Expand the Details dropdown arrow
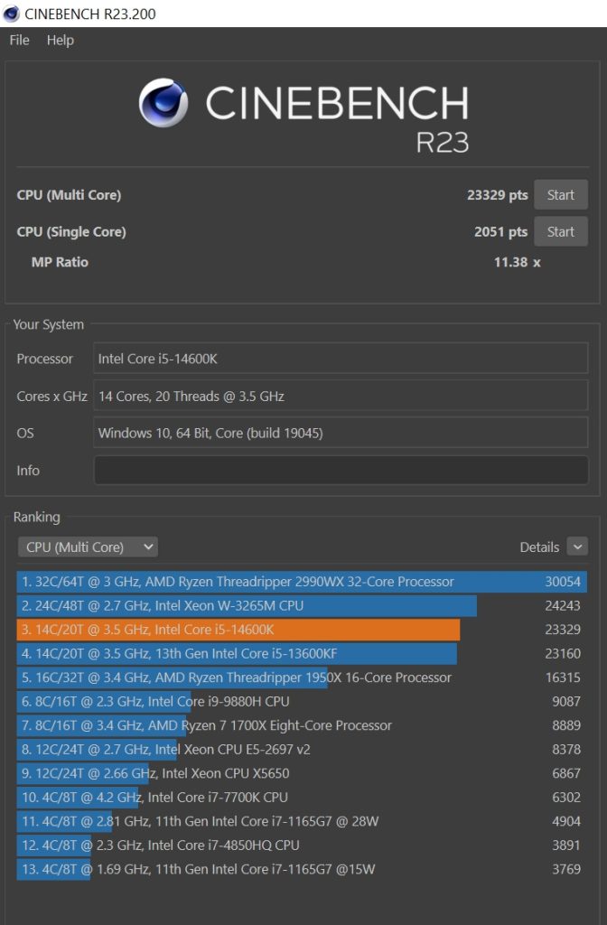Viewport: 607px width, 925px height. 577,547
